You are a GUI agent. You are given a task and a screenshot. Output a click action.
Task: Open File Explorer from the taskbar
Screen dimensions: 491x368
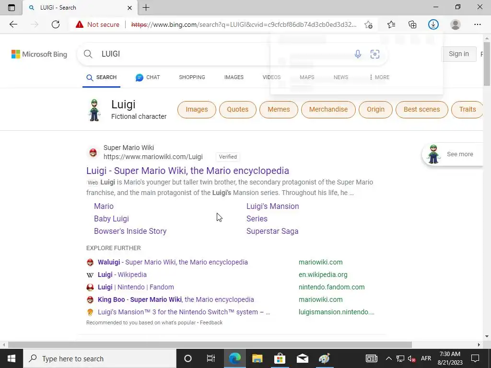(257, 358)
